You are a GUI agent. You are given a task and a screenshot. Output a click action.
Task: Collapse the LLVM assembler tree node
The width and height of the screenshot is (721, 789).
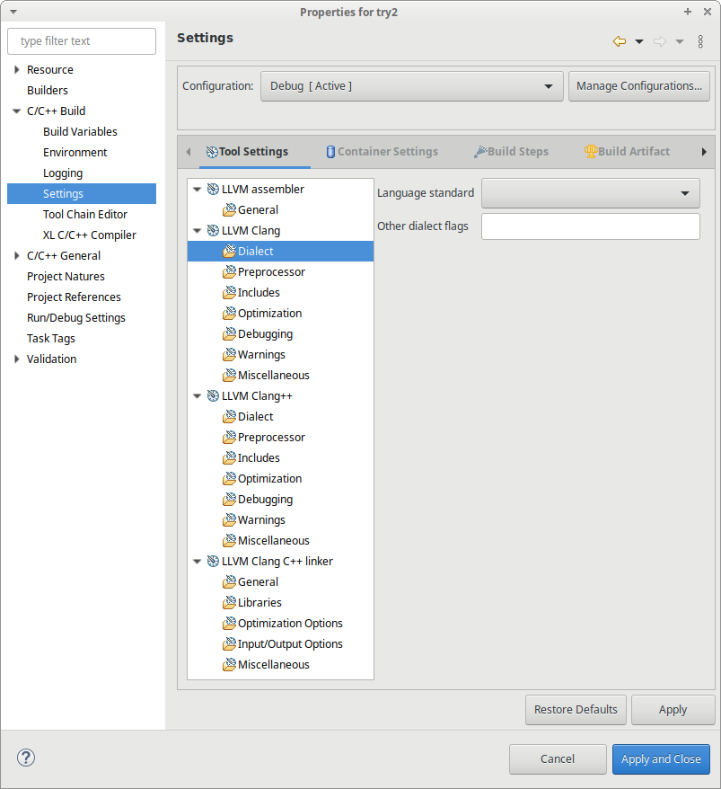(x=198, y=190)
